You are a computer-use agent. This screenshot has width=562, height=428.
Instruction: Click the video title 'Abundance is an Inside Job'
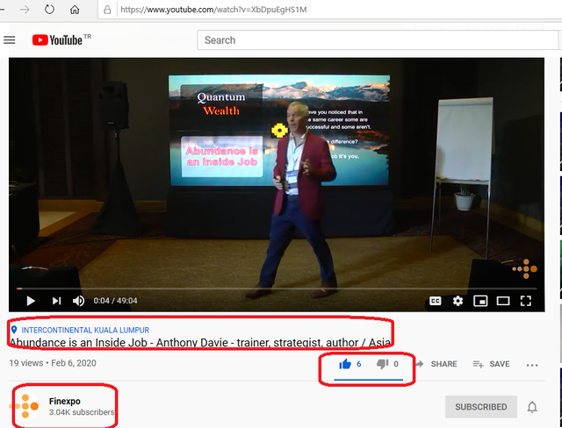coord(200,342)
